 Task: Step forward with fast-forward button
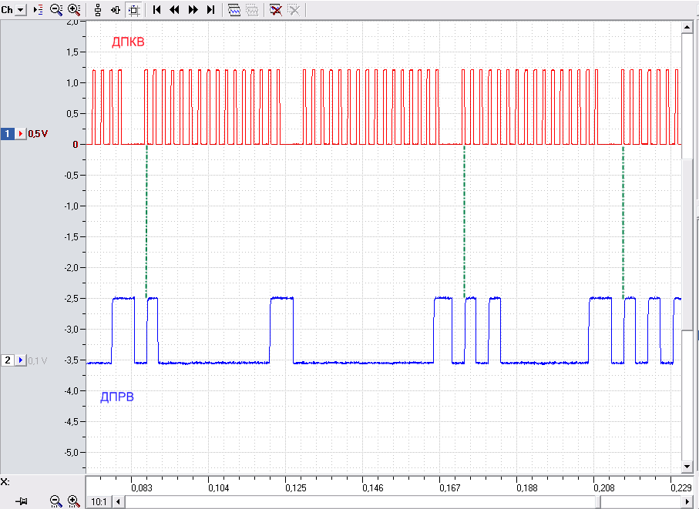click(193, 10)
